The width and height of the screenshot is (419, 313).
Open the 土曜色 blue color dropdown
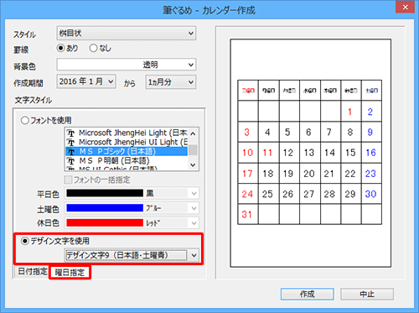pos(132,208)
